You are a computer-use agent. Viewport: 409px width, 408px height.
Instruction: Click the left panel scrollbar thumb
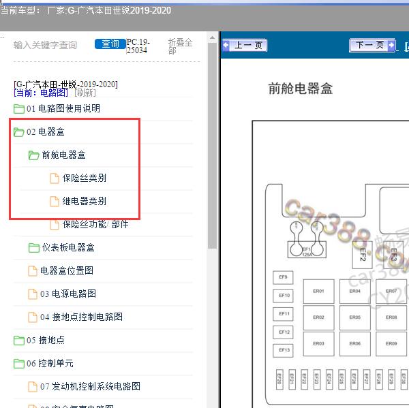212,146
